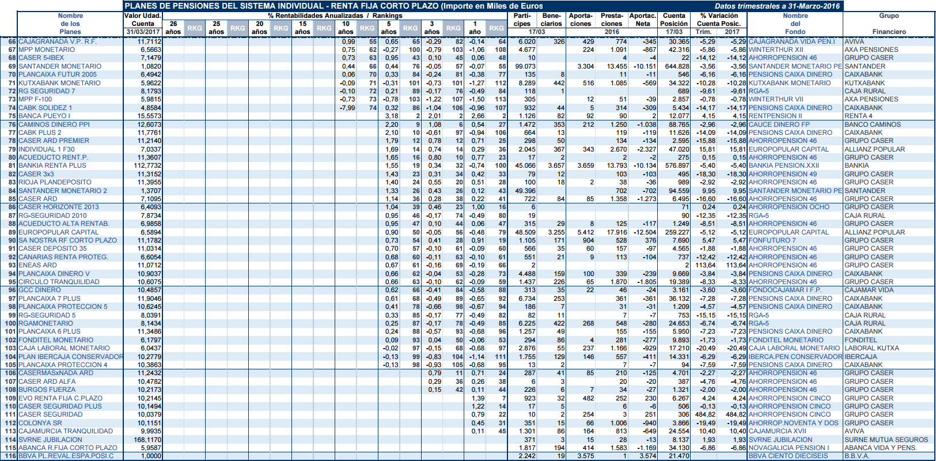Screen dimensions: 936x461
Task: Select the ENEAS ARD plan name
Action: pos(37,265)
